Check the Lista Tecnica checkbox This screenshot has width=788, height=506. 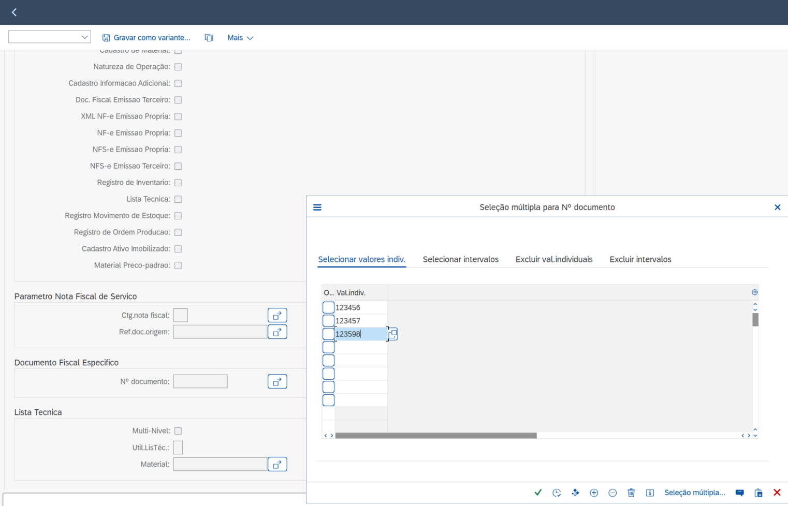178,199
